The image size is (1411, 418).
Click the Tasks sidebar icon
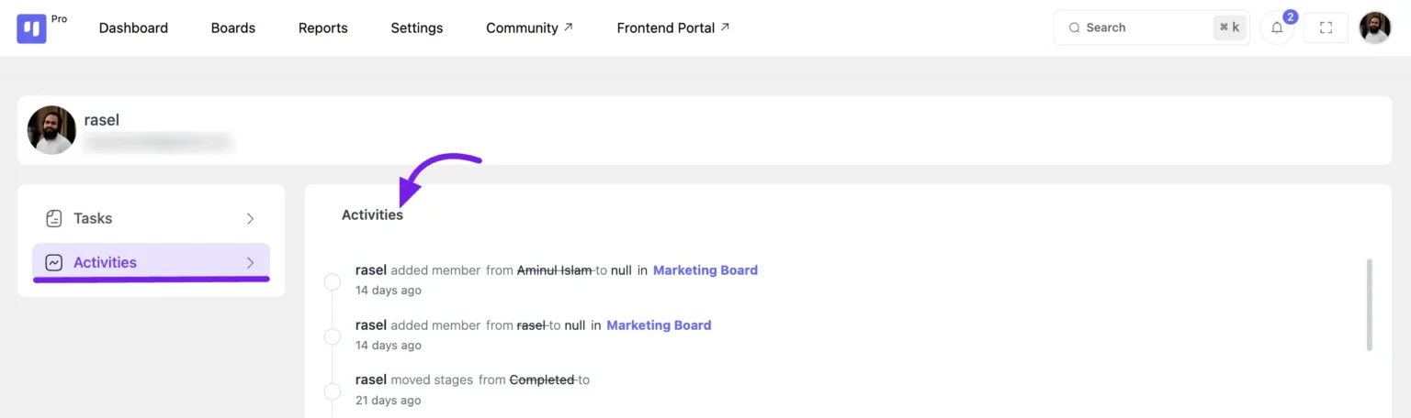coord(54,218)
